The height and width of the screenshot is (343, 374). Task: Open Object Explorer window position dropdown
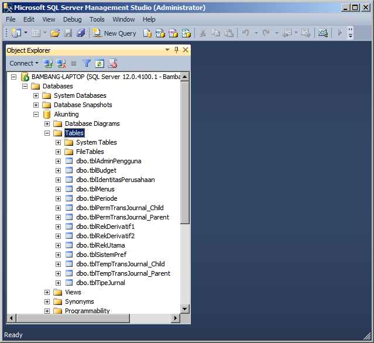click(x=167, y=50)
